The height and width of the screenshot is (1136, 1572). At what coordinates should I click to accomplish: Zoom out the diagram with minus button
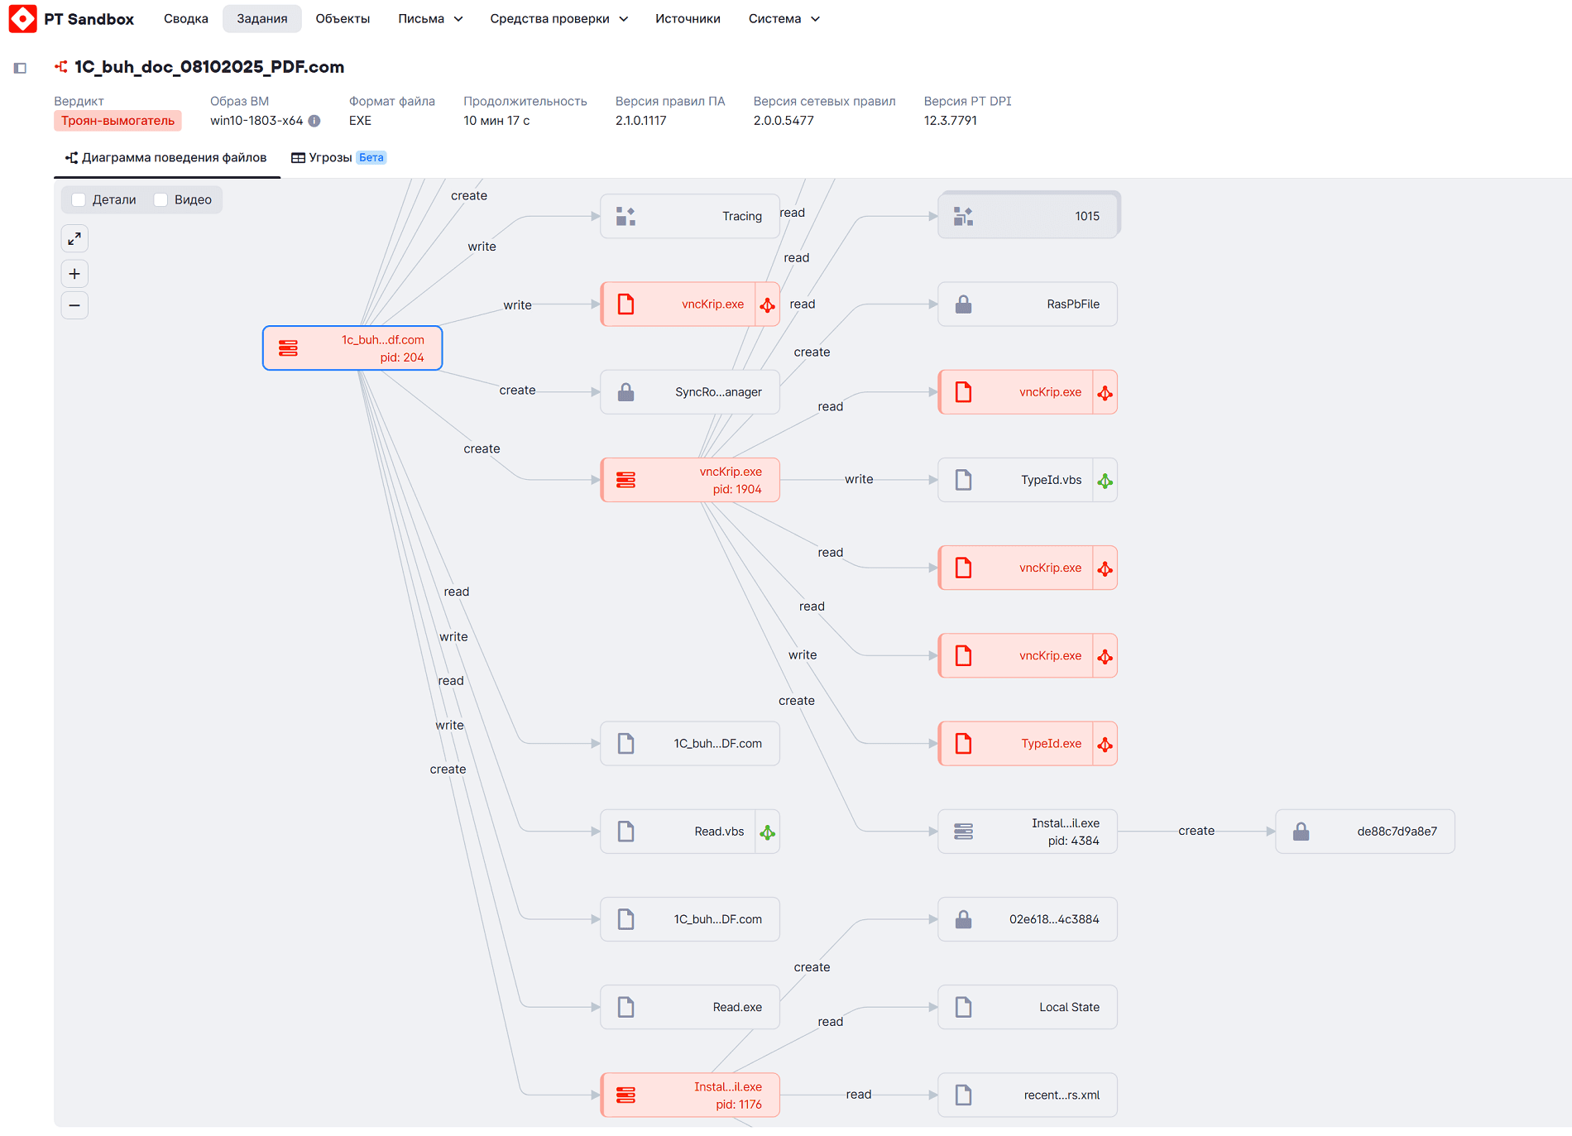[74, 305]
